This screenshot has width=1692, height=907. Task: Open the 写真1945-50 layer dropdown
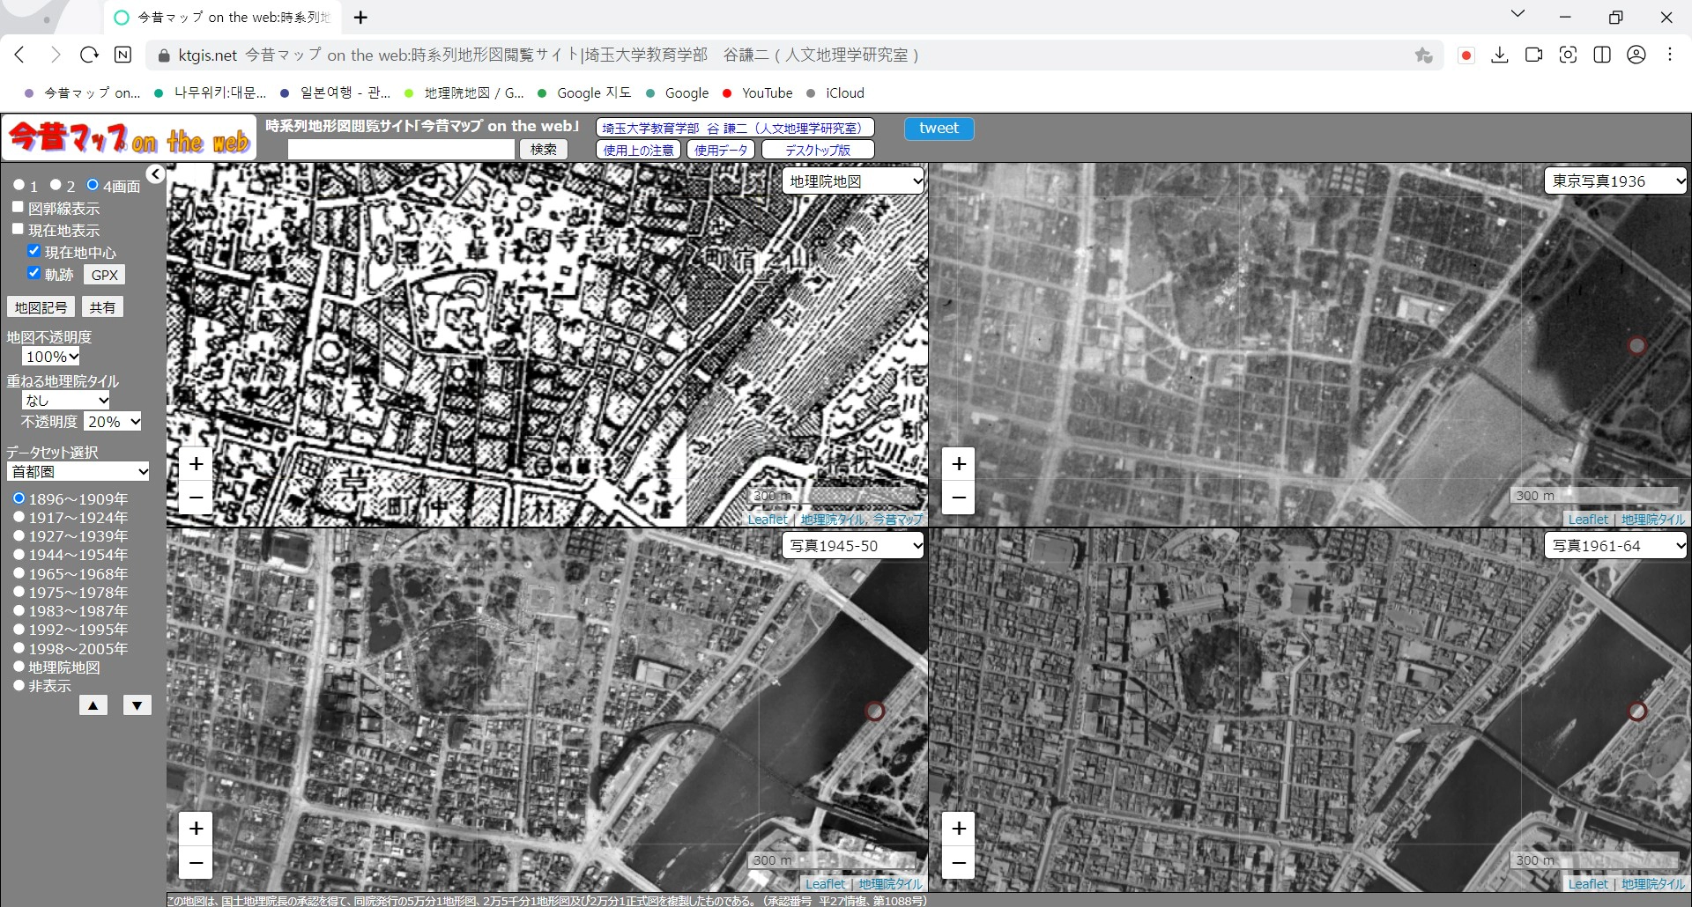(853, 546)
